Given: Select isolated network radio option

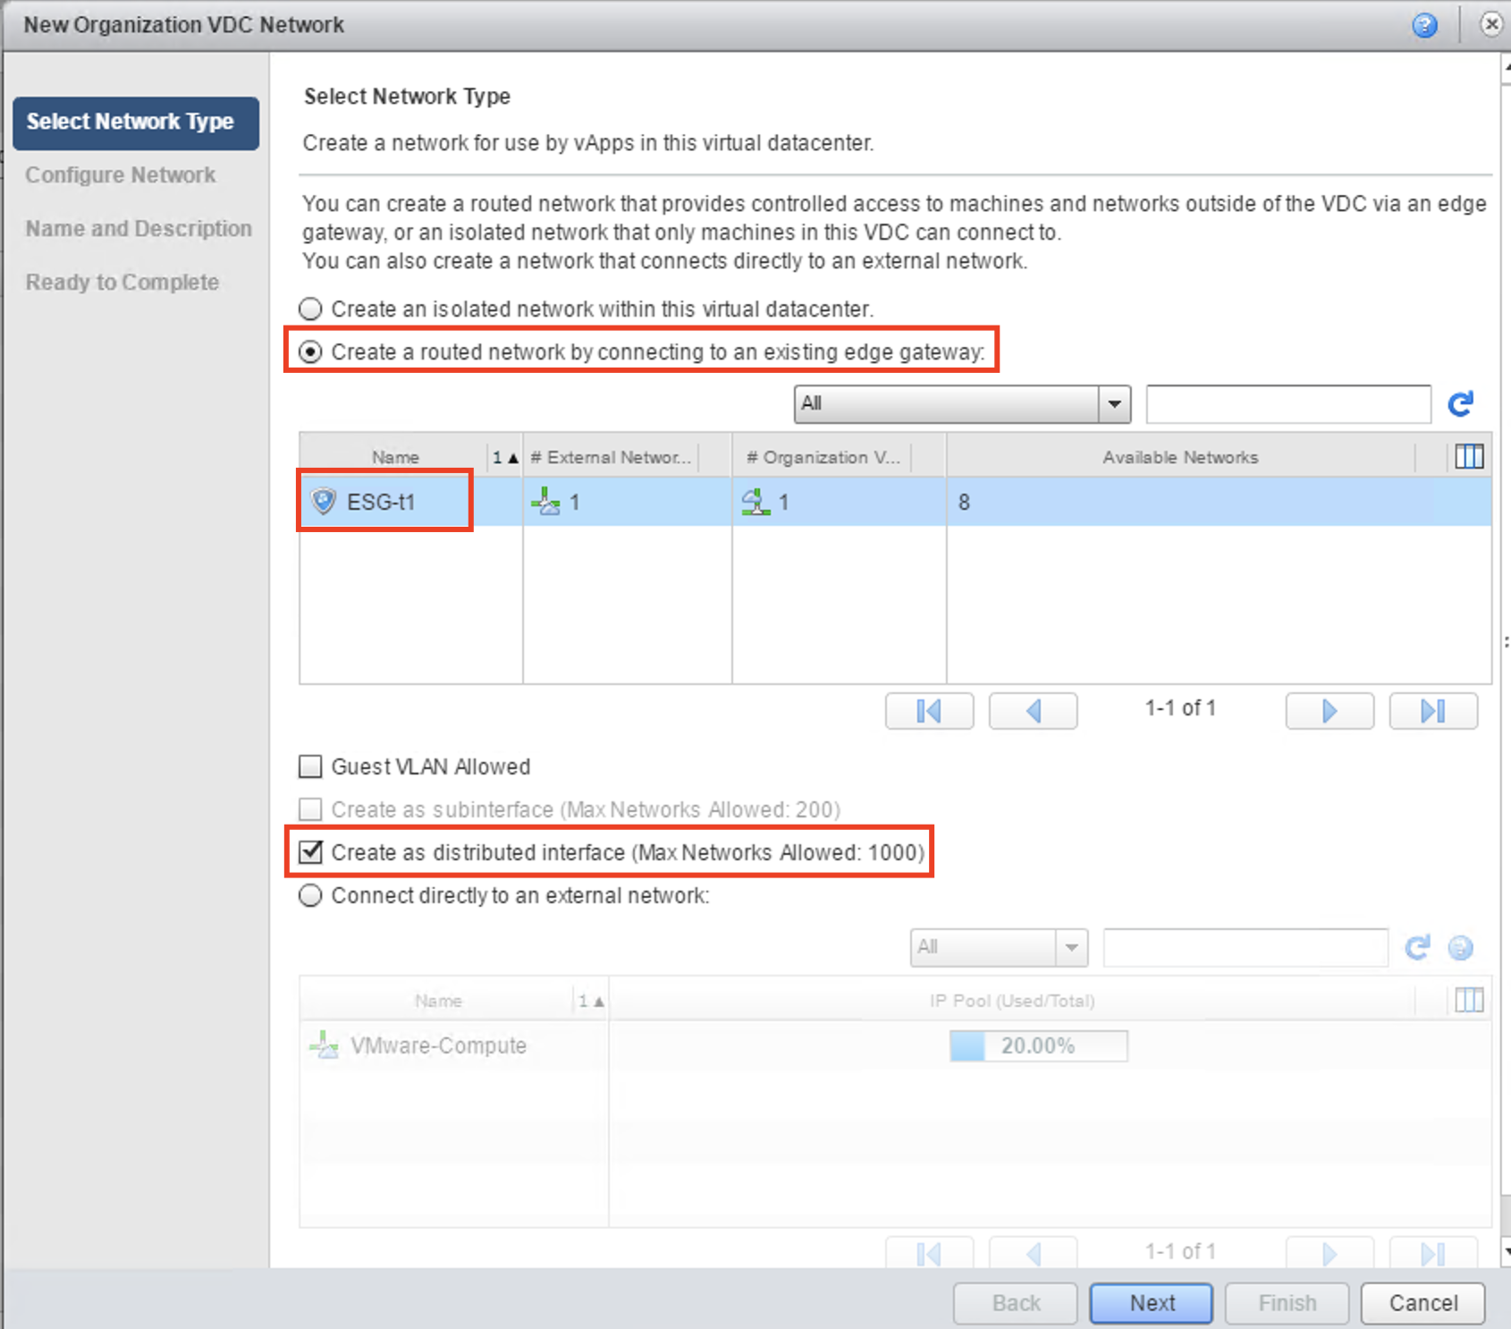Looking at the screenshot, I should click(310, 309).
